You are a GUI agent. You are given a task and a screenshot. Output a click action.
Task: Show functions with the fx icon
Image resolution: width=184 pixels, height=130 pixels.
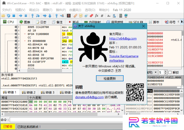coord(97,16)
